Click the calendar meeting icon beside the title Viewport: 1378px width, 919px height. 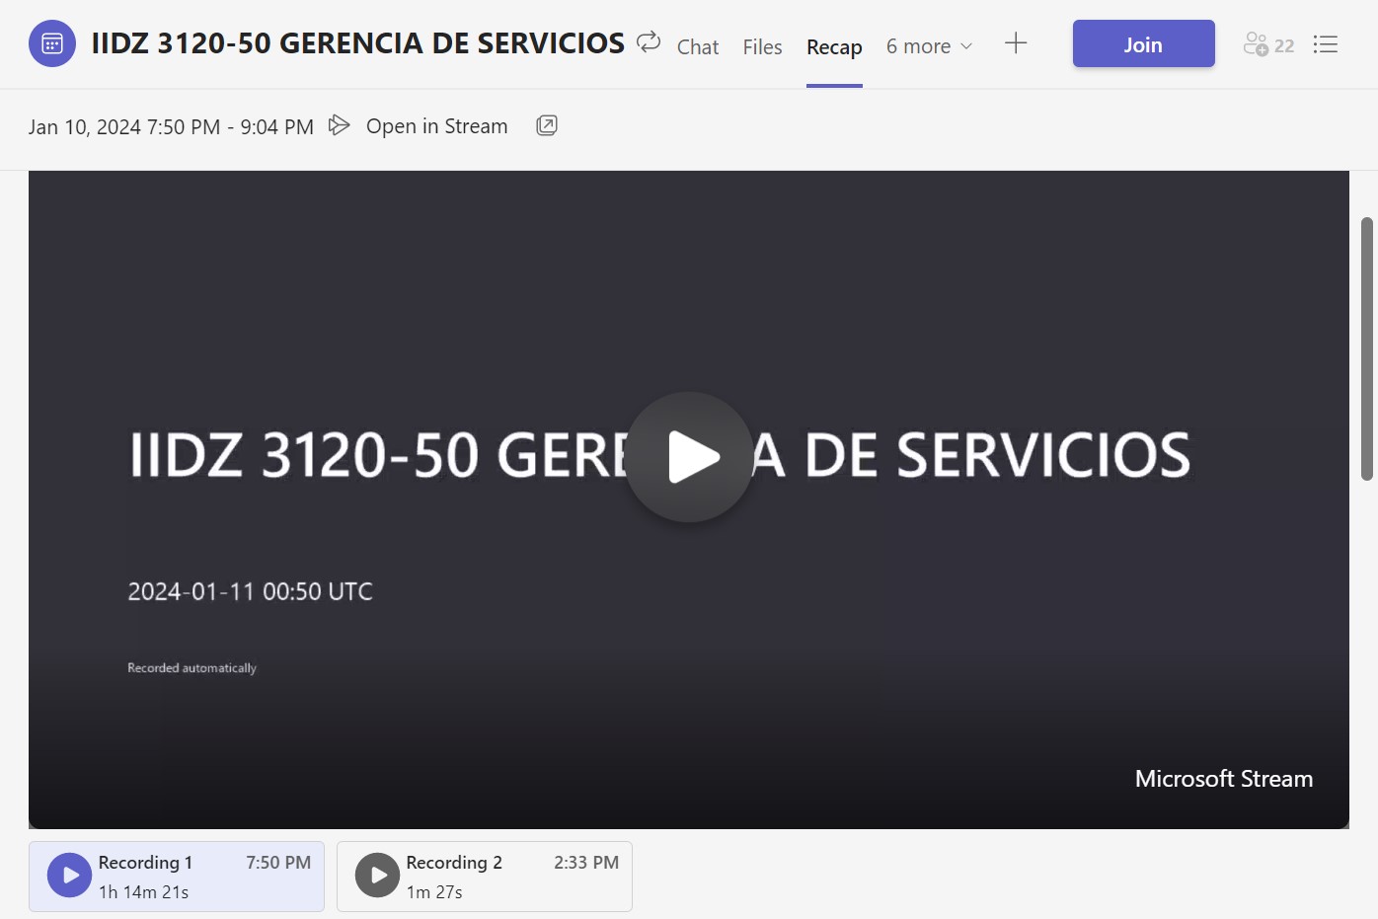click(x=52, y=44)
